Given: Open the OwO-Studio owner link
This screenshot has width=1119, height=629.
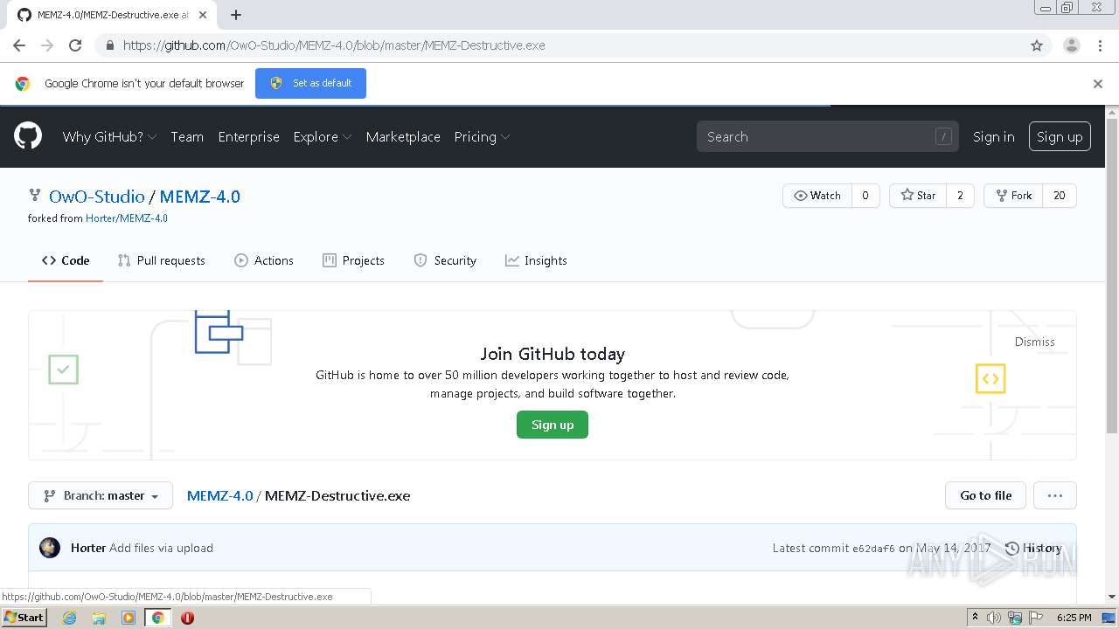Looking at the screenshot, I should pyautogui.click(x=97, y=197).
